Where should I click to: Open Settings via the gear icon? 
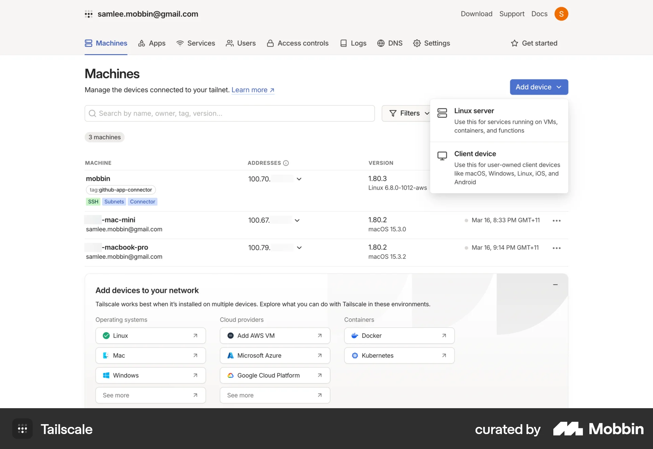point(417,43)
